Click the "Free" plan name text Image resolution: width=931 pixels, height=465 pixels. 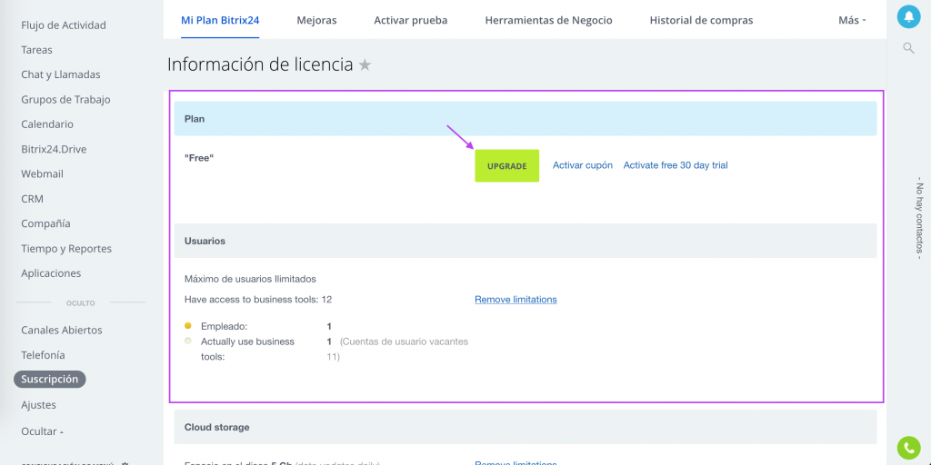[x=199, y=158]
